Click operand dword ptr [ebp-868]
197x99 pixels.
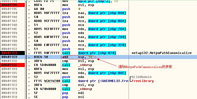[x=107, y=13]
